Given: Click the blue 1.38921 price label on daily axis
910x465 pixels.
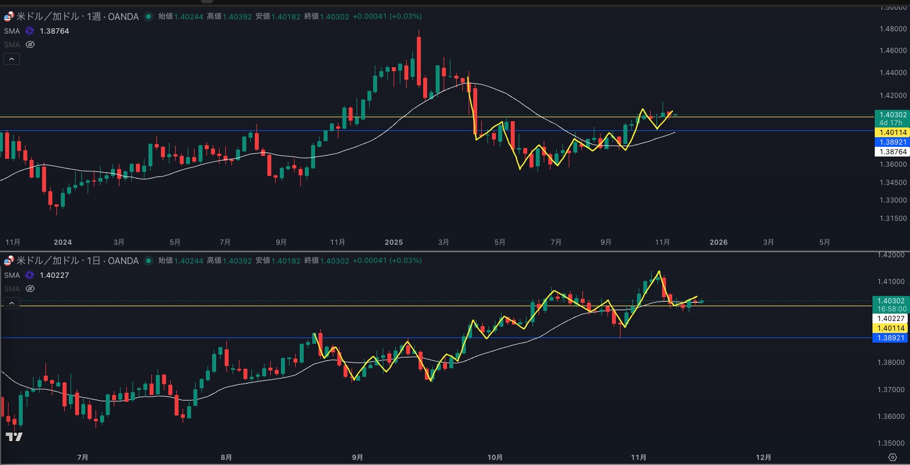Looking at the screenshot, I should pyautogui.click(x=891, y=338).
